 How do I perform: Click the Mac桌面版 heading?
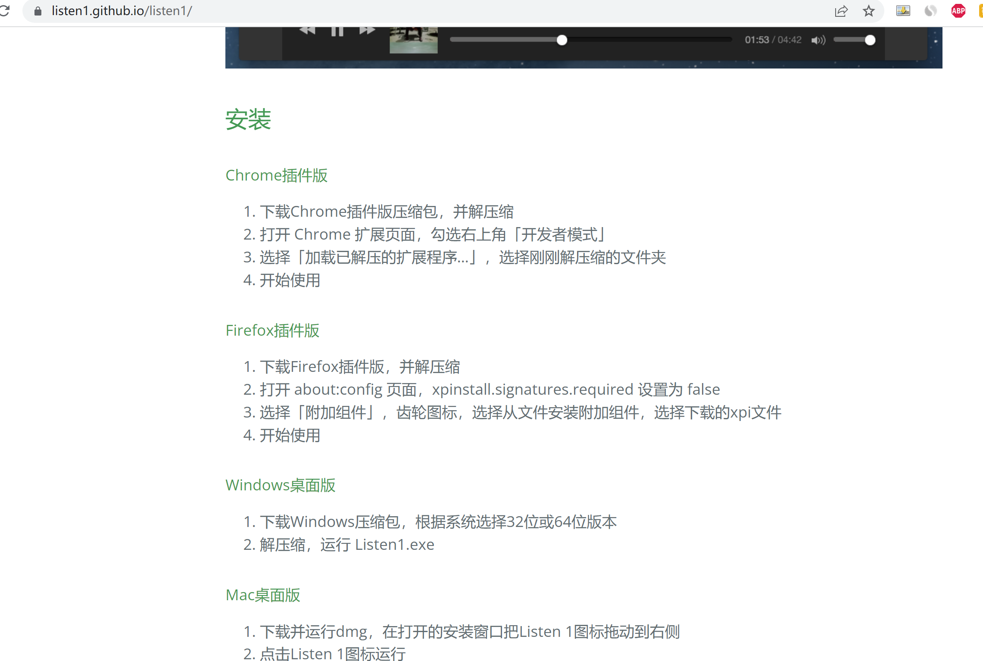[263, 595]
